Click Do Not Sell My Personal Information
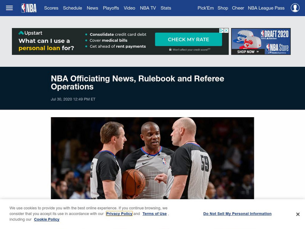 237,214
